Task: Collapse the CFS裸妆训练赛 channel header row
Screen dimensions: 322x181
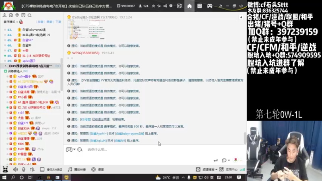Action: [x=31, y=66]
